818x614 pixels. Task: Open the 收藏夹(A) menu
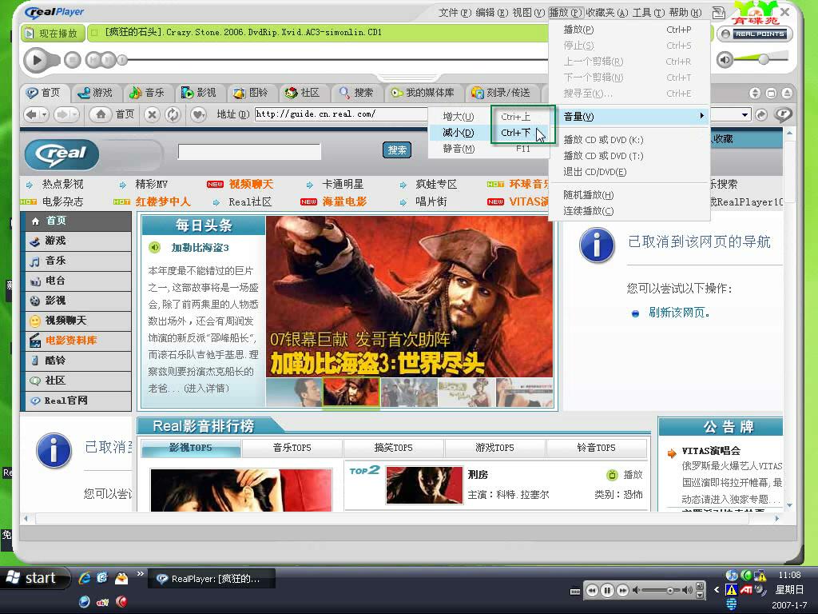pyautogui.click(x=607, y=13)
